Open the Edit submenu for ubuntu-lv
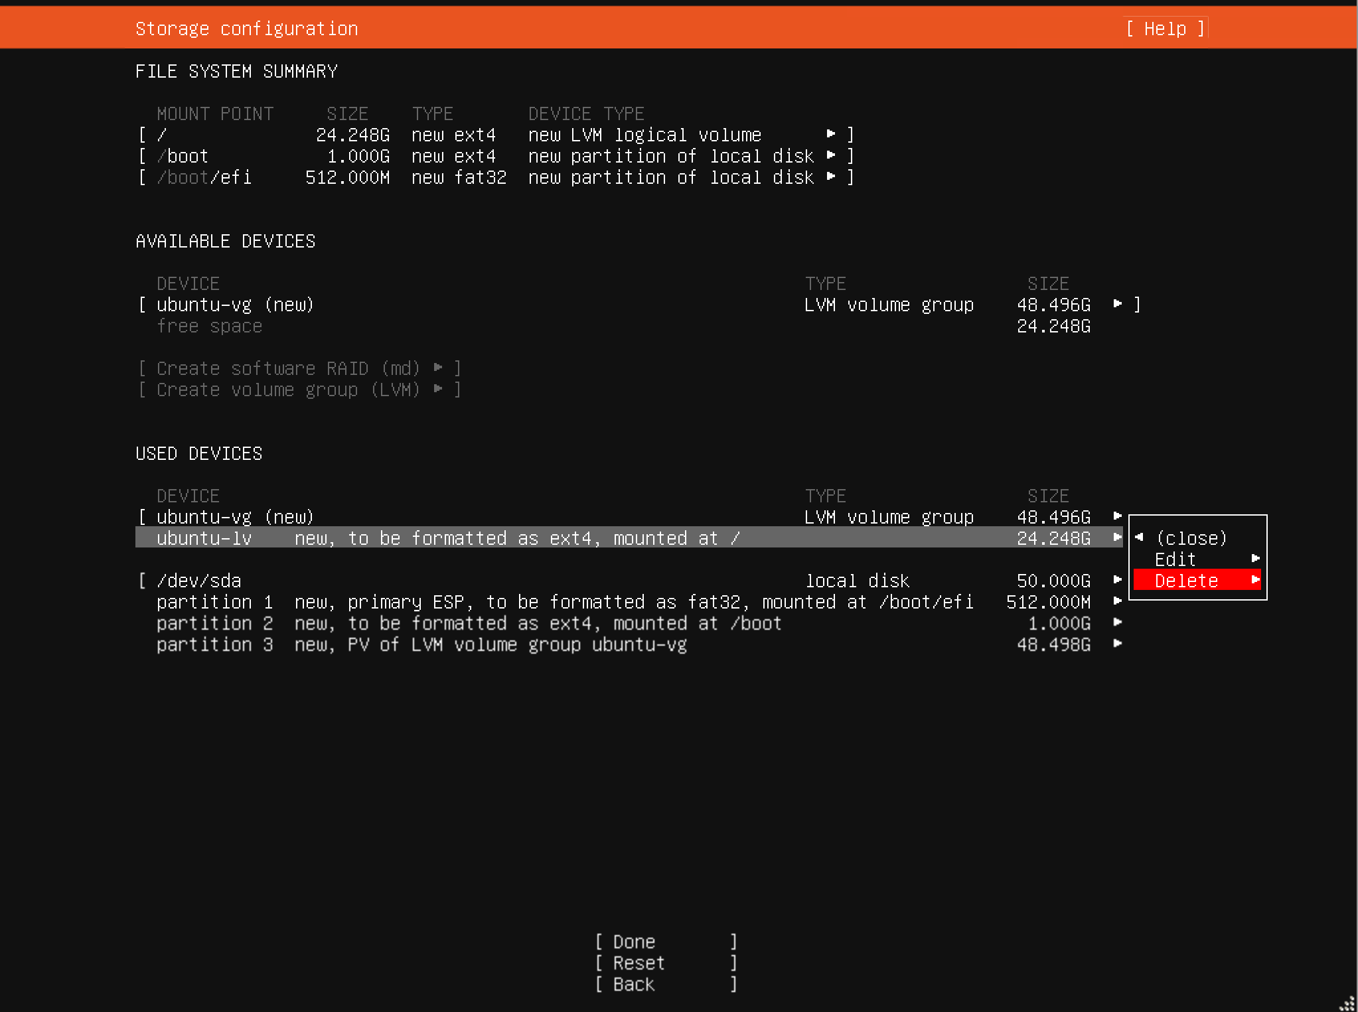1358x1012 pixels. (1175, 559)
